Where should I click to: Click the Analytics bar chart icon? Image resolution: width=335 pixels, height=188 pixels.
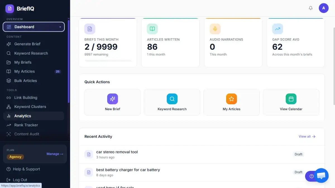(9, 116)
